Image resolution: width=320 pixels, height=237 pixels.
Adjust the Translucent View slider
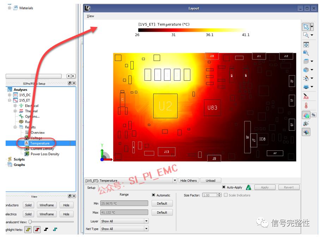(30, 222)
